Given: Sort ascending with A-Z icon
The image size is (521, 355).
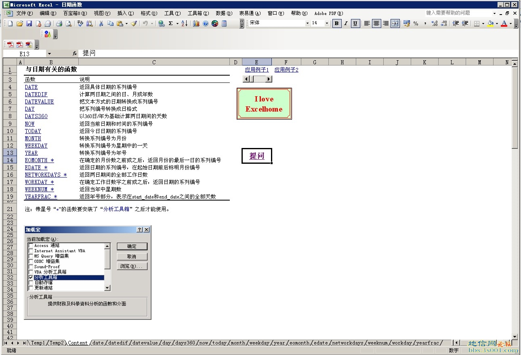Looking at the screenshot, I should click(184, 23).
